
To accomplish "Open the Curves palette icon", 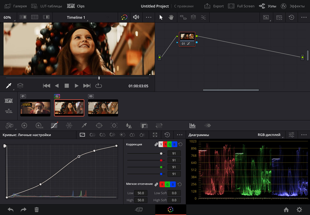I will [x=54, y=126].
